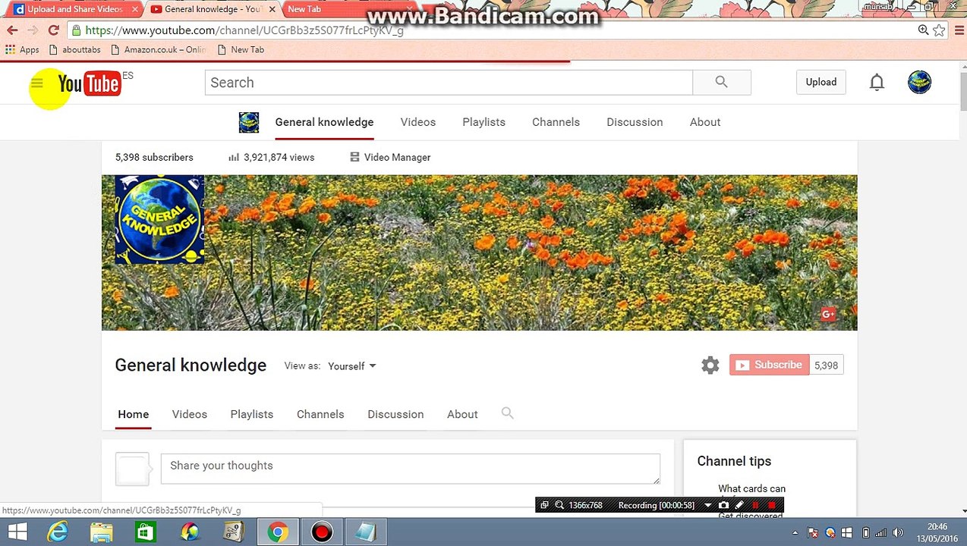Image resolution: width=967 pixels, height=546 pixels.
Task: Open the Bandicam dropdown arrow
Action: click(707, 505)
